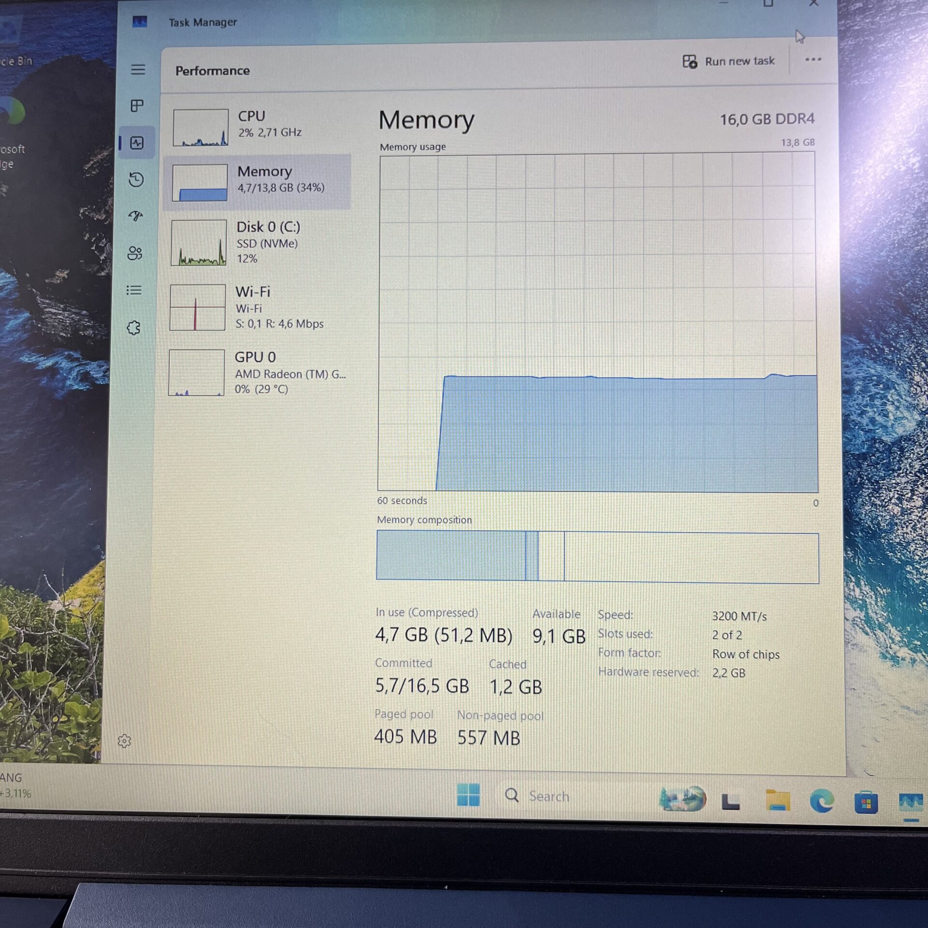Screen dimensions: 928x928
Task: Open Task View icon on taskbar
Action: click(x=730, y=801)
